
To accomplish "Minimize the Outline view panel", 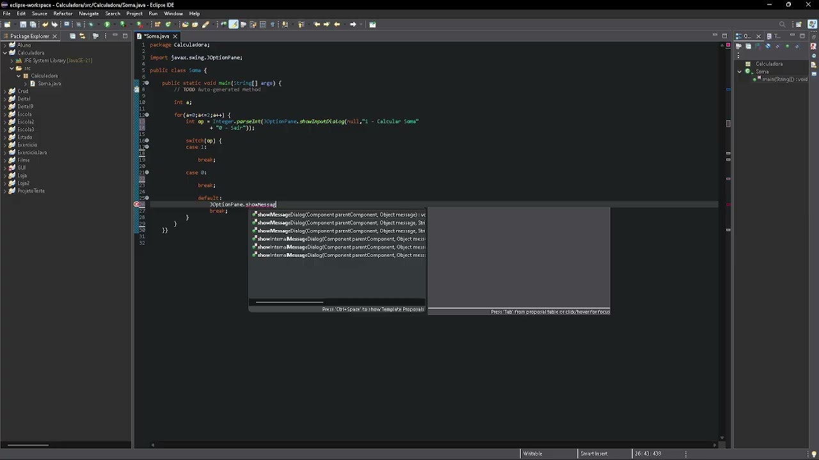I will click(792, 35).
